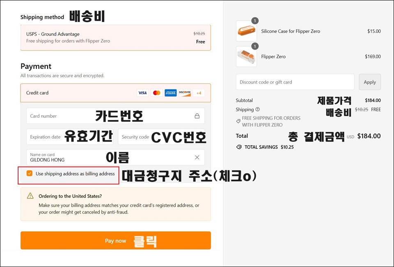Image resolution: width=394 pixels, height=267 pixels.
Task: Click the warning triangle icon
Action: point(30,196)
